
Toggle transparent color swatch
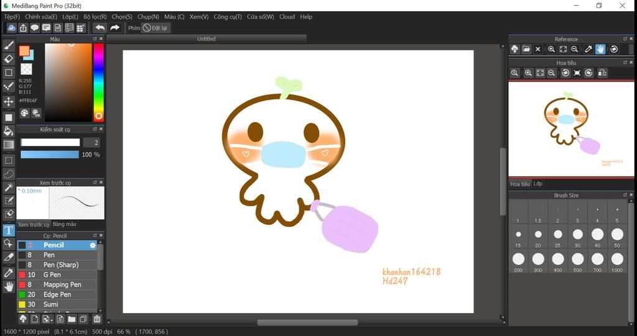pyautogui.click(x=26, y=68)
